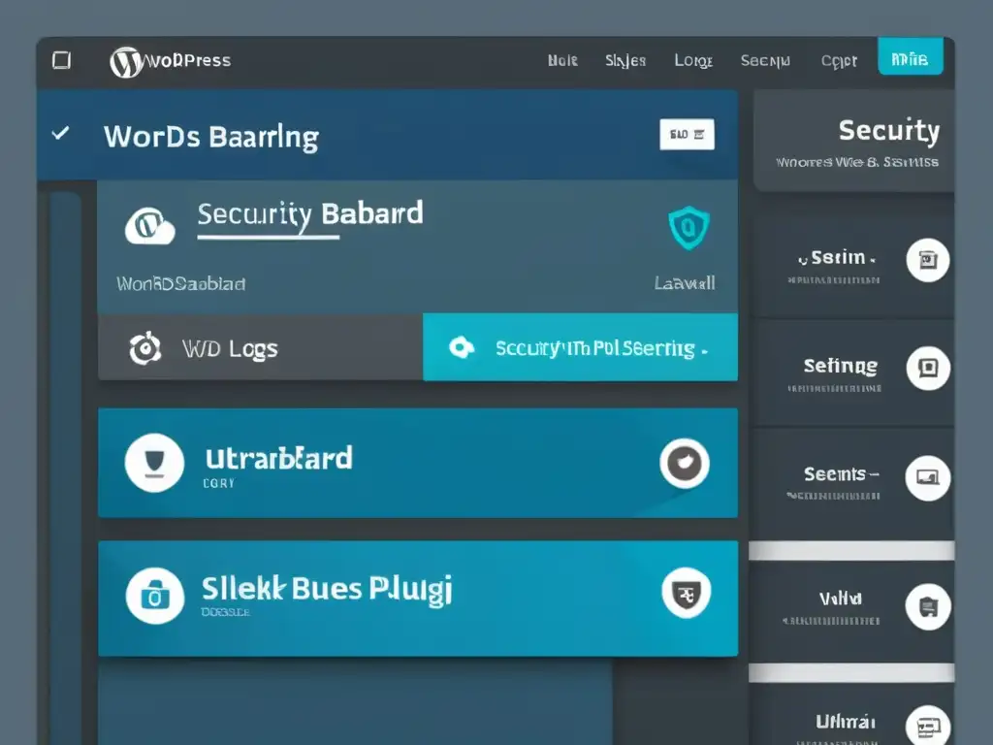Click the white gear icon on the teal tab
The width and height of the screenshot is (993, 745).
[x=461, y=347]
